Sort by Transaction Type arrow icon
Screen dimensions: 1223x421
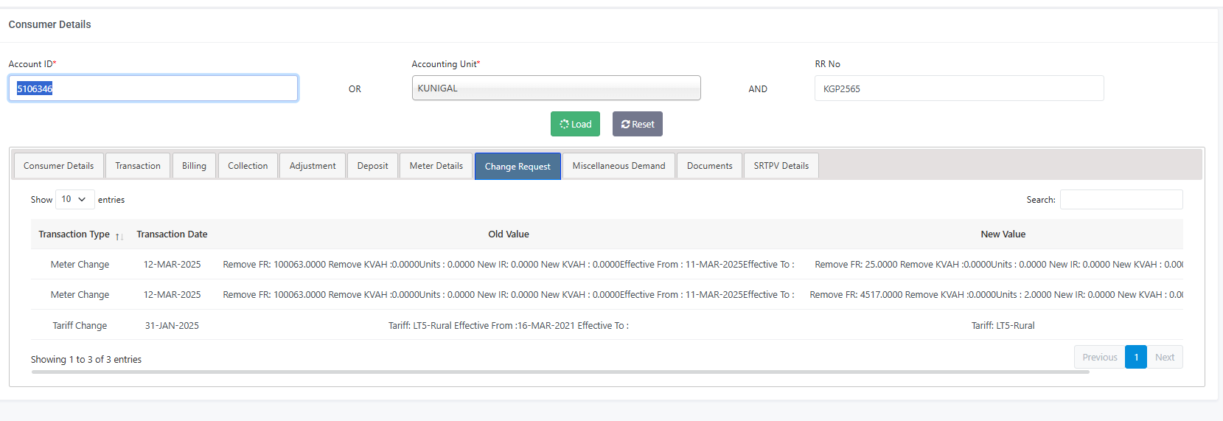pos(119,236)
